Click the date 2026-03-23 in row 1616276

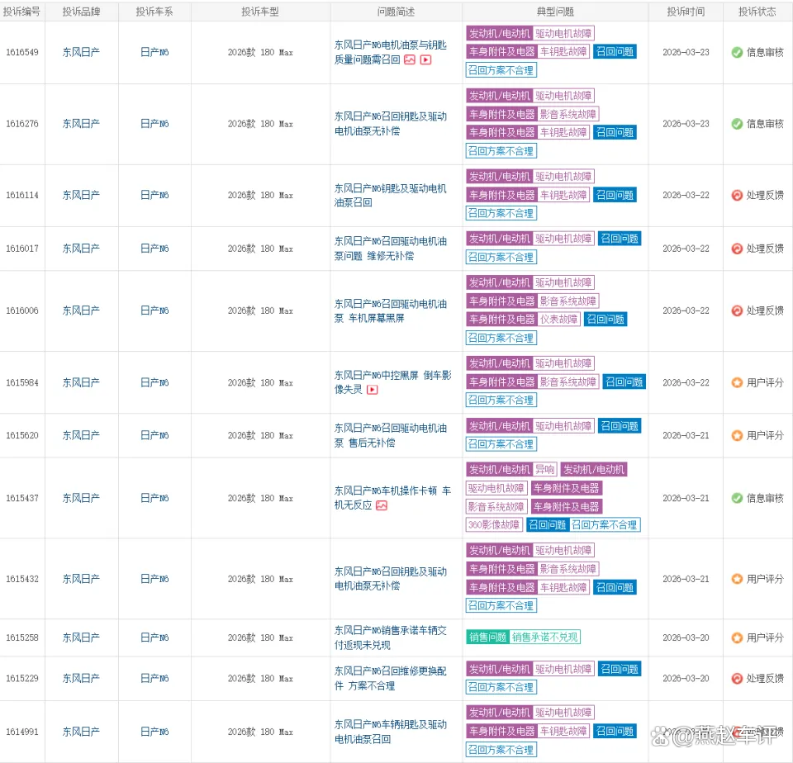click(x=686, y=123)
